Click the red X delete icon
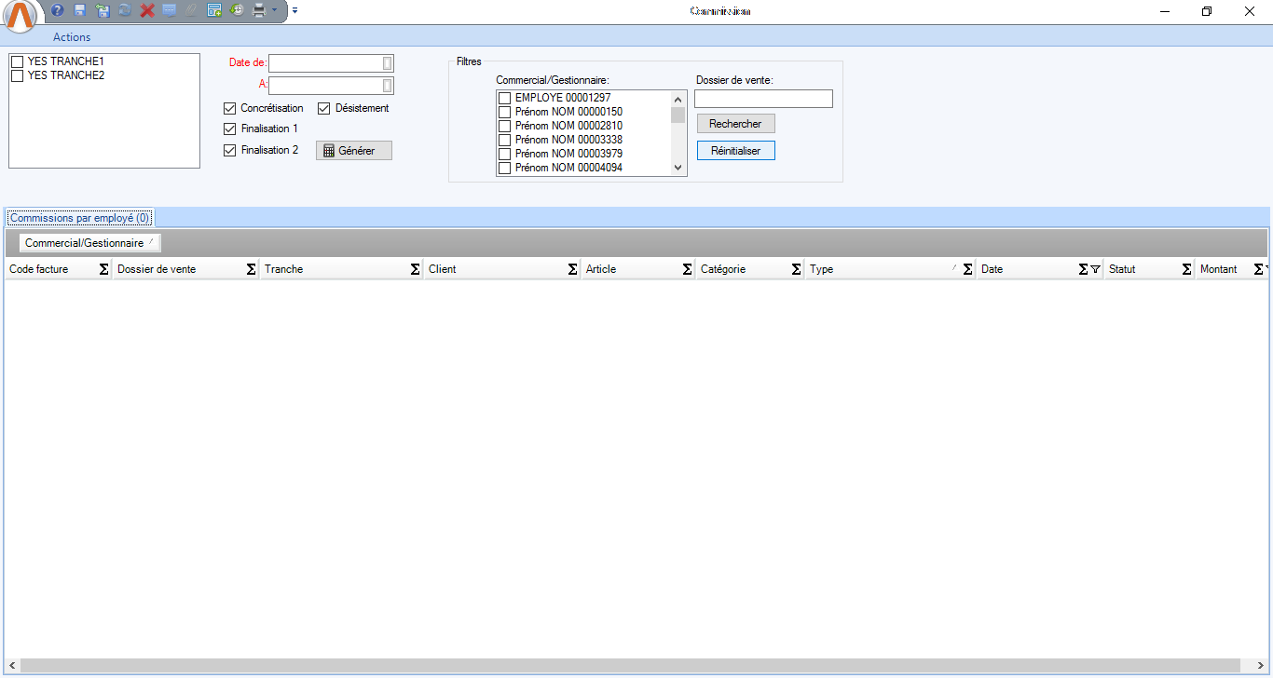 (147, 11)
